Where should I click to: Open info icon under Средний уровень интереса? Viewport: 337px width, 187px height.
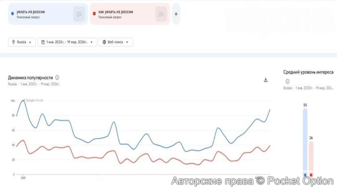pyautogui.click(x=288, y=81)
